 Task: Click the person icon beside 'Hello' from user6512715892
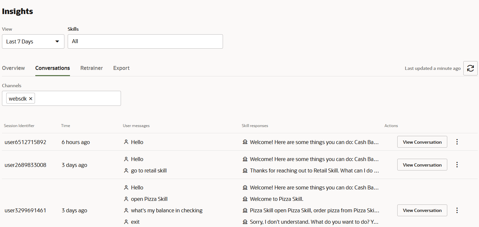pos(126,142)
